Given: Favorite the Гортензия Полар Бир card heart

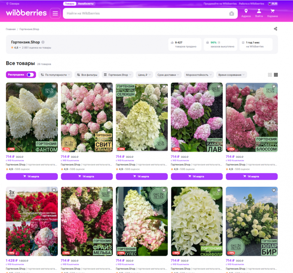Looking at the screenshot, I should coord(274,190).
